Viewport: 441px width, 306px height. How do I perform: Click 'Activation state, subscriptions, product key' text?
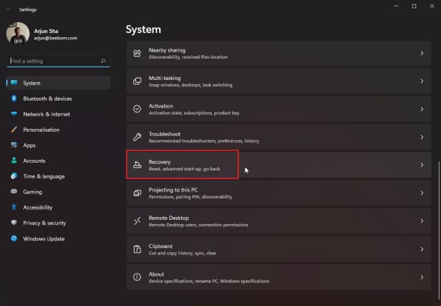point(194,113)
